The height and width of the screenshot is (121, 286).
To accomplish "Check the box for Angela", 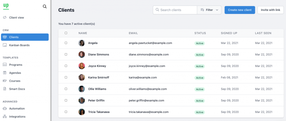I will [x=66, y=43].
